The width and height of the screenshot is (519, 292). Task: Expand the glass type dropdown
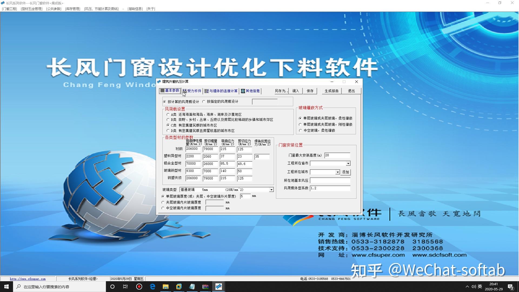pyautogui.click(x=271, y=190)
